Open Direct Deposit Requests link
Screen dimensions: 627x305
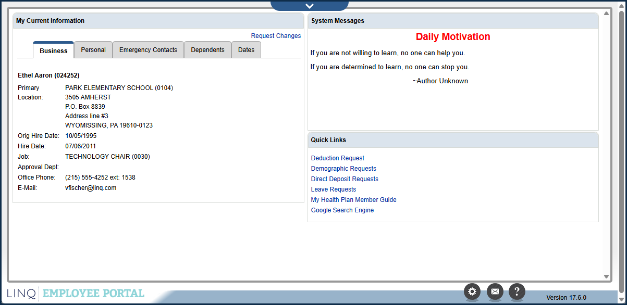pos(345,179)
